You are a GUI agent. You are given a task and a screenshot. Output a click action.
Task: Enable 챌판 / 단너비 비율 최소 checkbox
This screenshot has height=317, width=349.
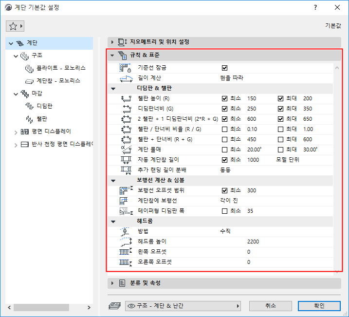224,130
